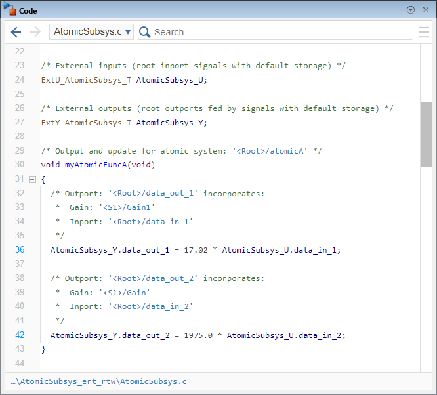The height and width of the screenshot is (395, 437).
Task: Open the hamburger menu in code panel
Action: point(424,32)
